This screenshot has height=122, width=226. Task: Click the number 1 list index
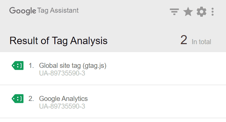pyautogui.click(x=31, y=66)
